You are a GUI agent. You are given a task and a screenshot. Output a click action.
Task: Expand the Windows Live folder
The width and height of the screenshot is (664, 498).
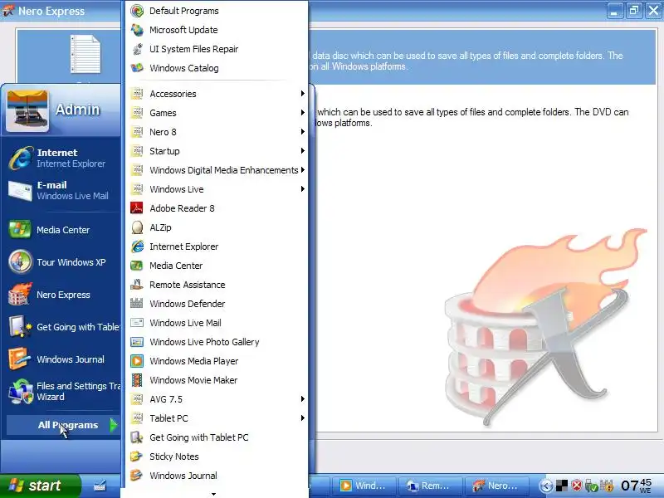tap(217, 189)
